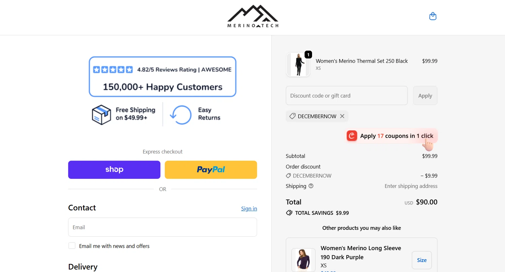Click the MerinoTech mountain logo
505x272 pixels.
(x=253, y=16)
